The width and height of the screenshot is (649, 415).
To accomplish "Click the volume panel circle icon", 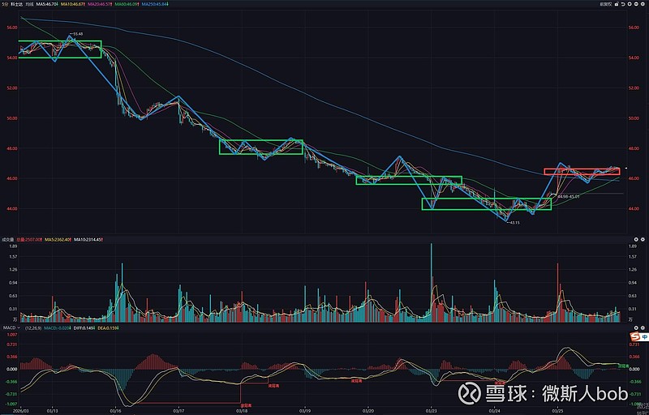I will pos(636,239).
